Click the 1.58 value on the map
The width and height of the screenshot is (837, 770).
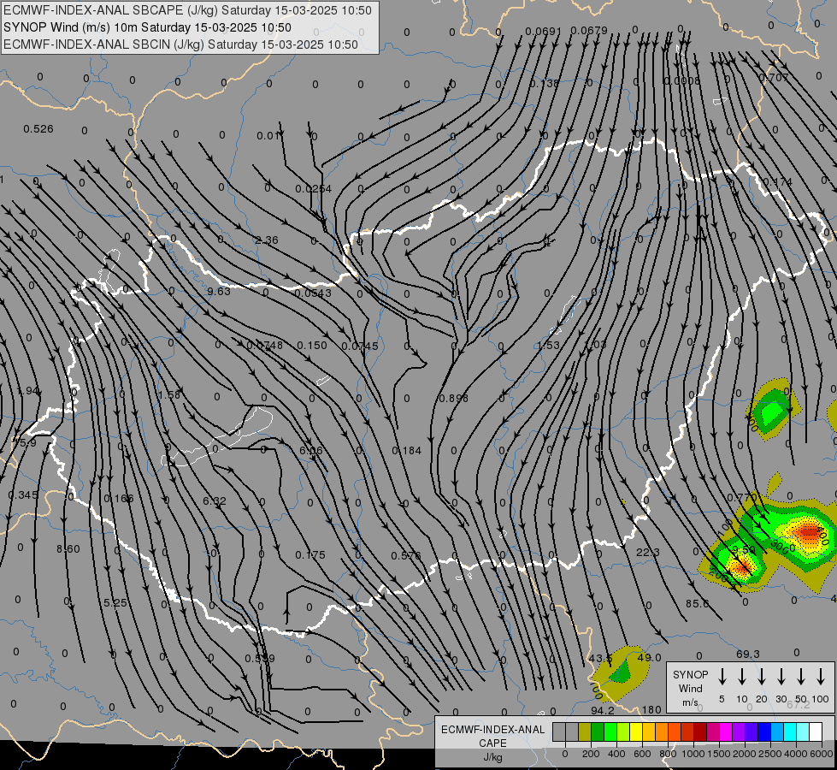[x=169, y=395]
